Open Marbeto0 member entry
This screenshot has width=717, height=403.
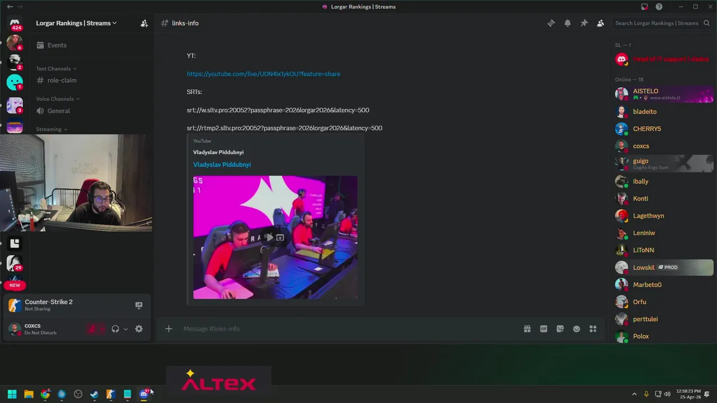tap(664, 284)
